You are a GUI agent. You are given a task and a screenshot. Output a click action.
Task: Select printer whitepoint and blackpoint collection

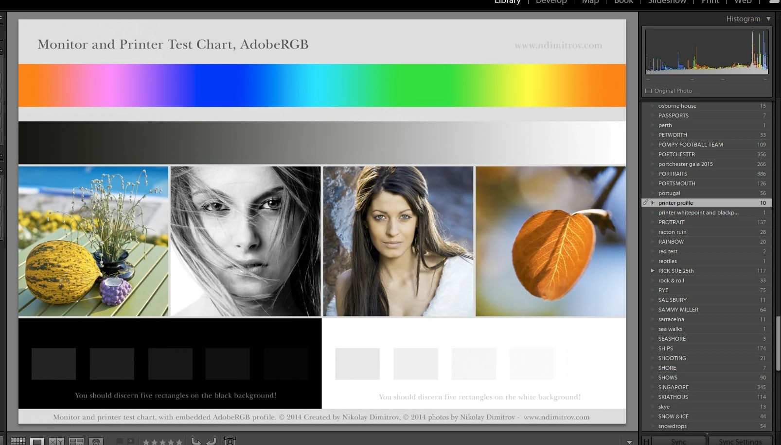click(x=707, y=213)
